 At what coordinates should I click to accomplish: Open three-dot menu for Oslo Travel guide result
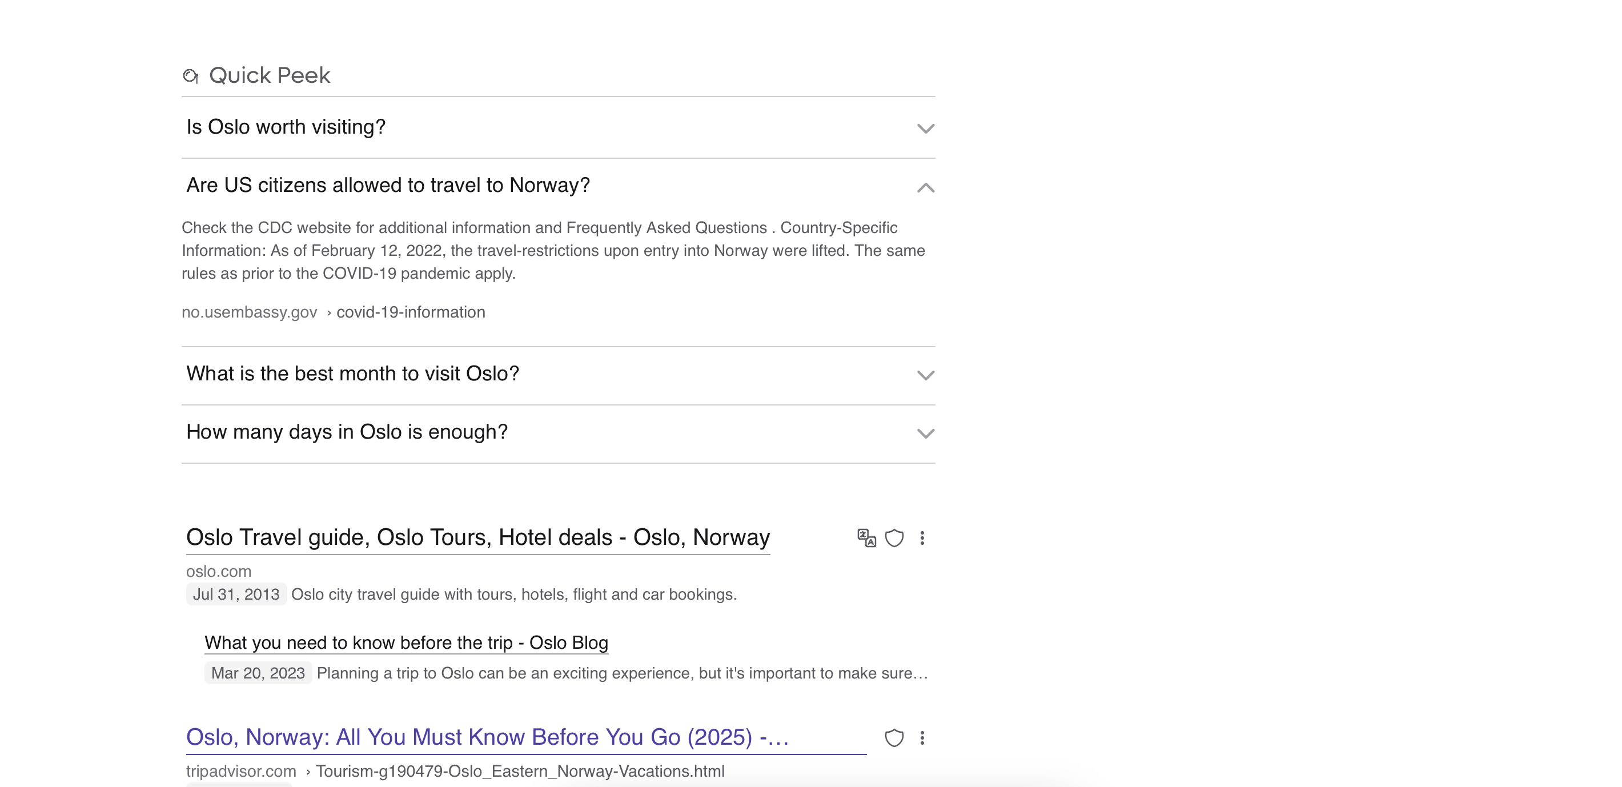(x=922, y=539)
